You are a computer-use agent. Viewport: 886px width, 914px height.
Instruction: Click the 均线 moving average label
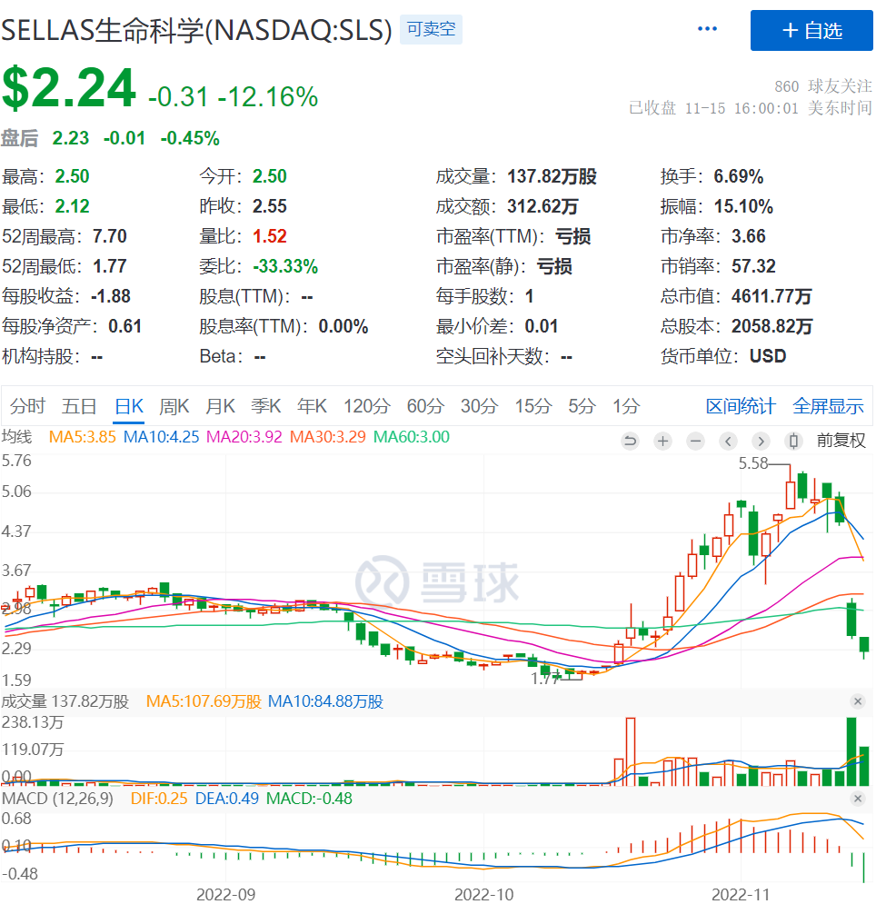(17, 437)
